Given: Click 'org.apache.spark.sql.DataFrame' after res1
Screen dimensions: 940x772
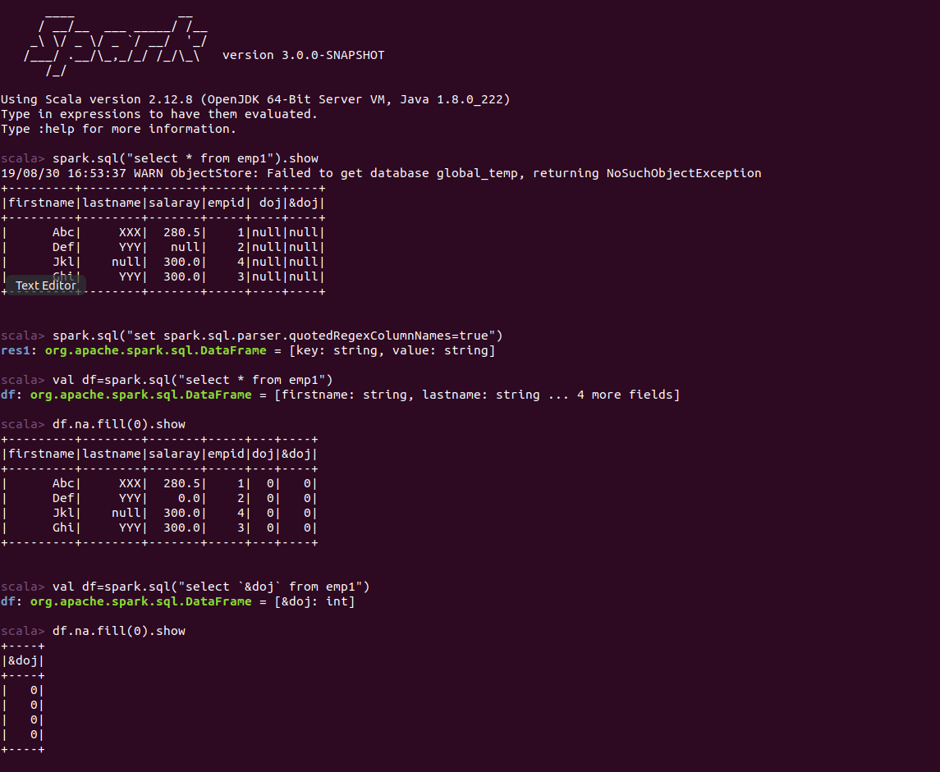Looking at the screenshot, I should 156,350.
